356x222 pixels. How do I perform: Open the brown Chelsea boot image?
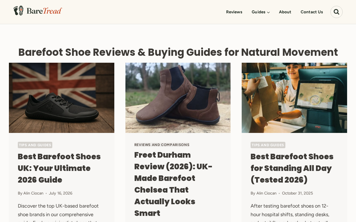point(178,98)
